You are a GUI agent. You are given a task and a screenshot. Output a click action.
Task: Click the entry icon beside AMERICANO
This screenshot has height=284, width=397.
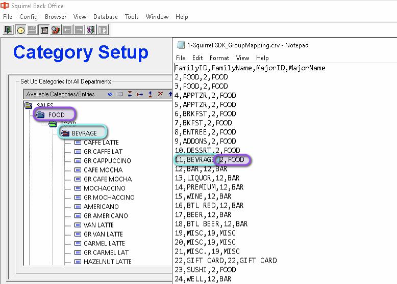78,207
